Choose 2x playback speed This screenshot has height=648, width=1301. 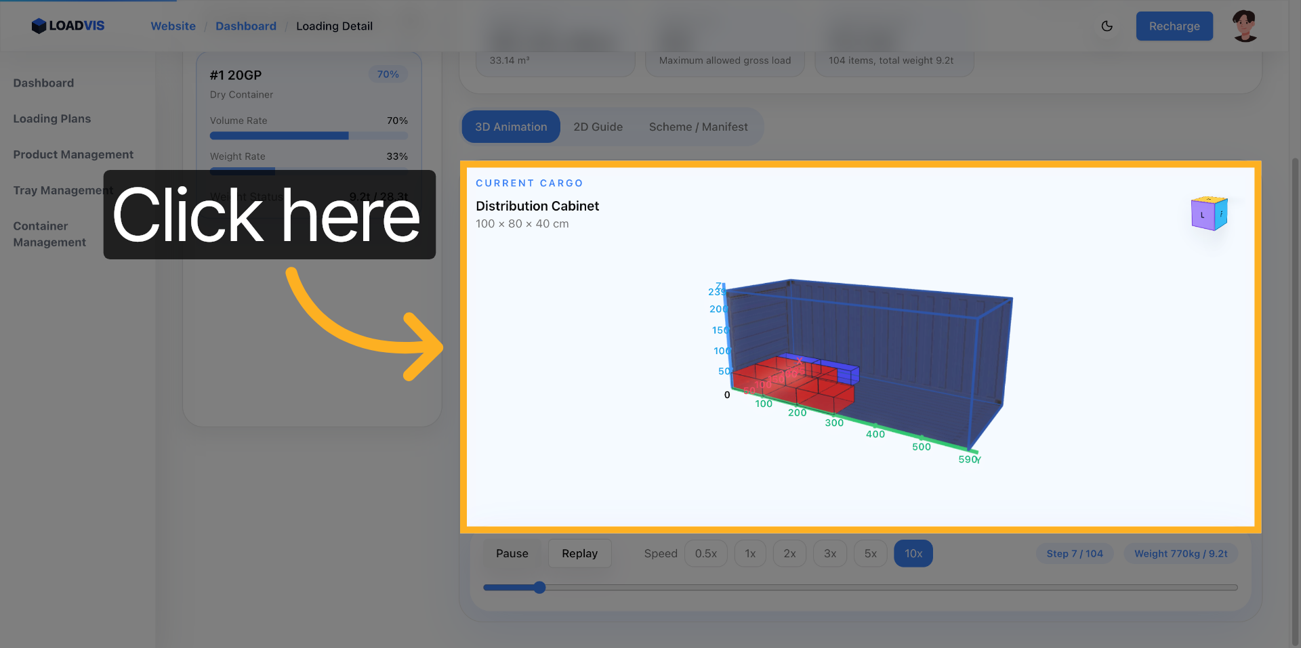pyautogui.click(x=789, y=553)
